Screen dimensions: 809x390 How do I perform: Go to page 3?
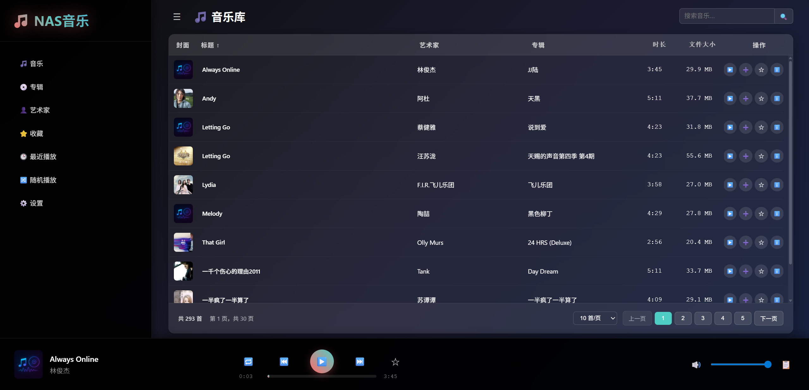702,318
